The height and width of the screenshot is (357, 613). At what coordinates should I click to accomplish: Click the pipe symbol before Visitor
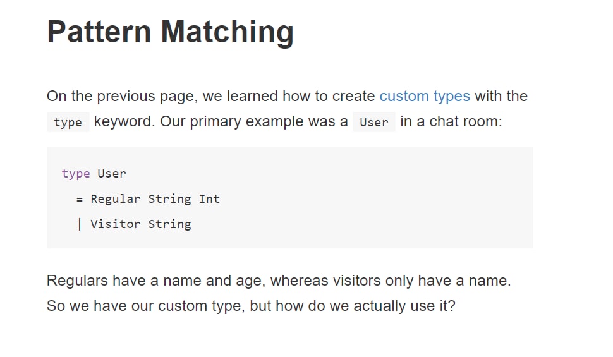tap(80, 224)
